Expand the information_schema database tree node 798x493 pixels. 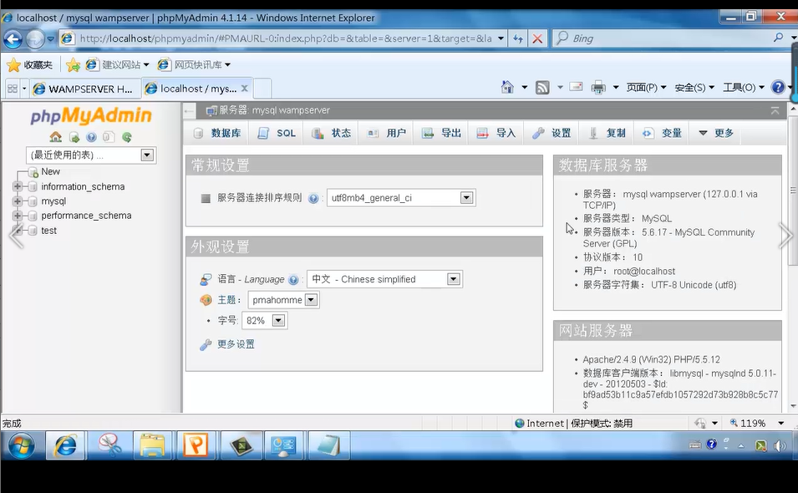(18, 186)
